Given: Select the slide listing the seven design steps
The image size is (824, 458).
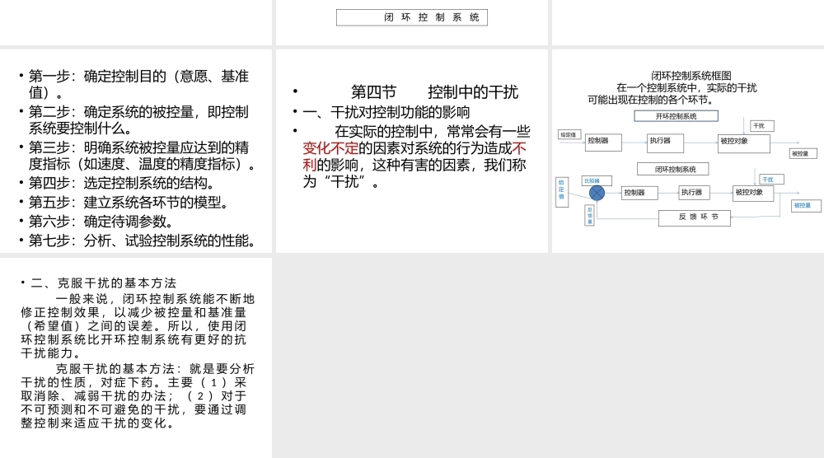Looking at the screenshot, I should tap(136, 151).
